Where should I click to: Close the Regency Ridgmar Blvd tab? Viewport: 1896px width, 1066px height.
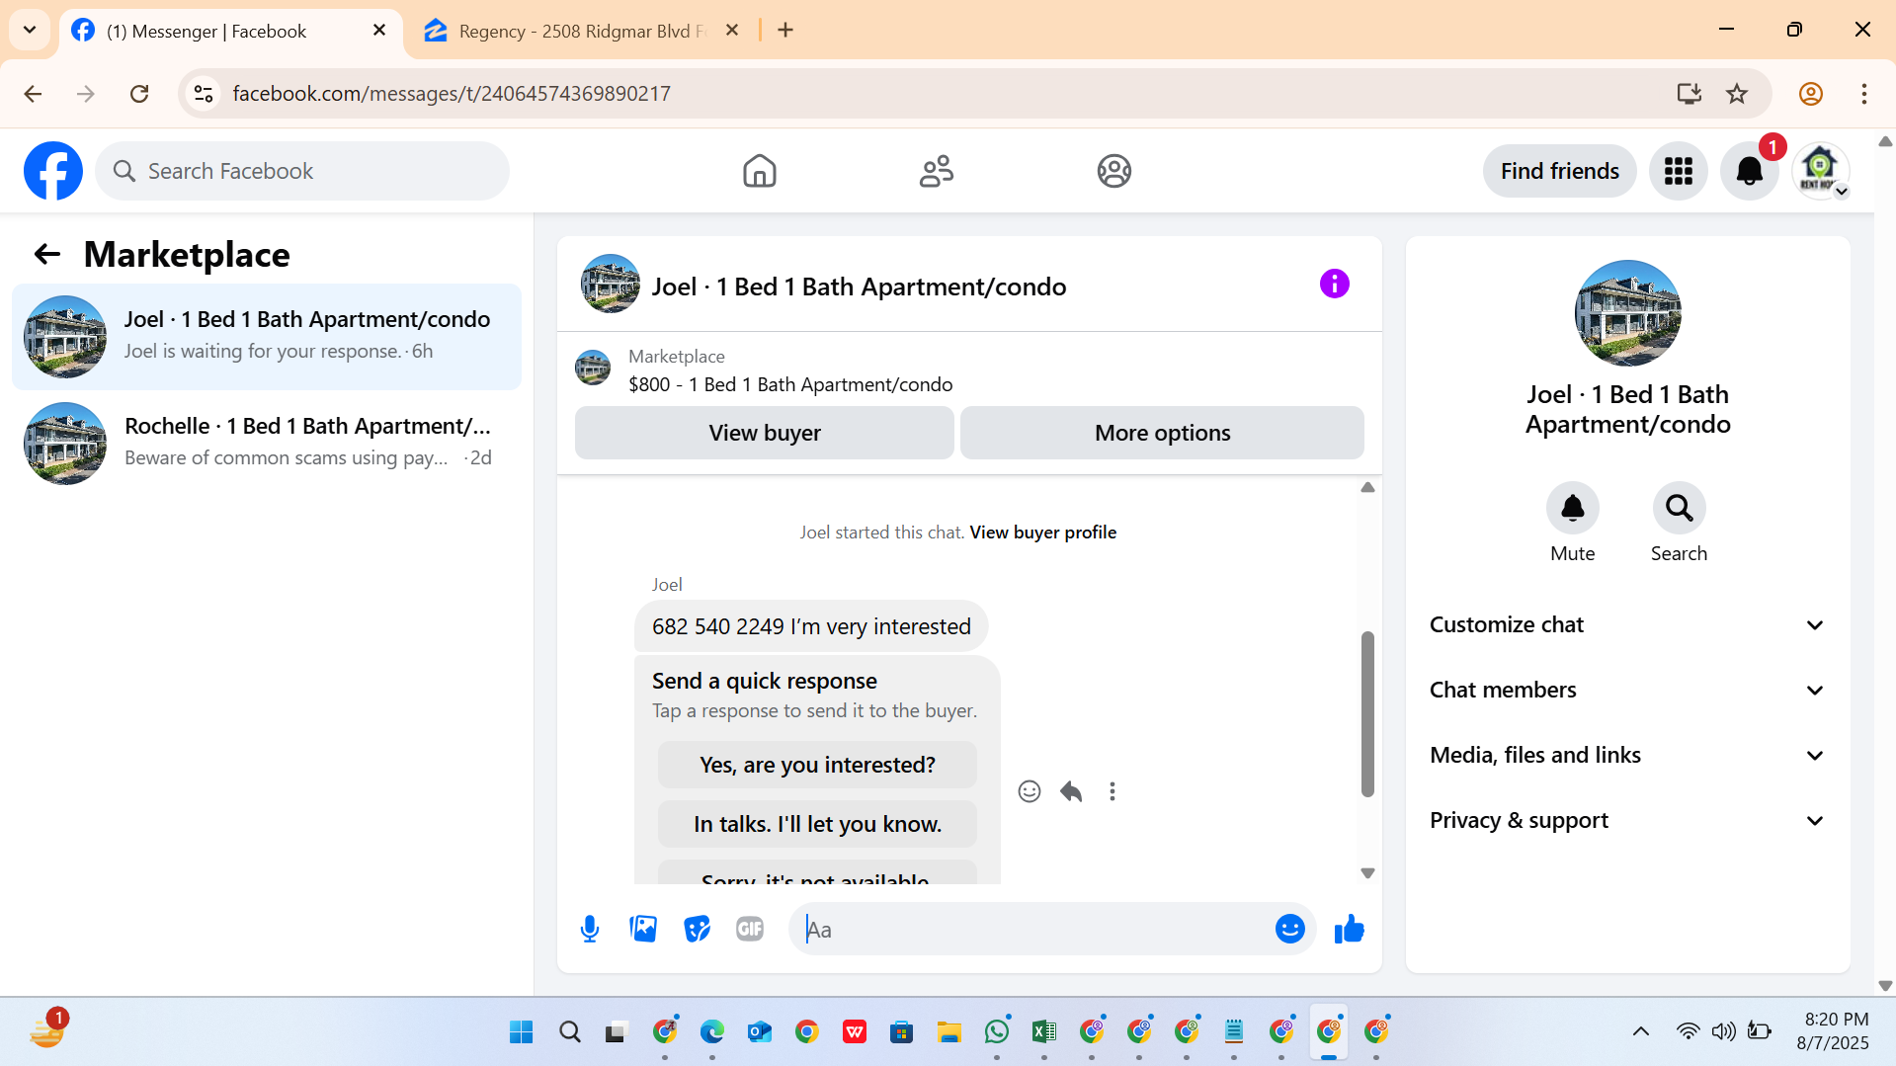[732, 31]
